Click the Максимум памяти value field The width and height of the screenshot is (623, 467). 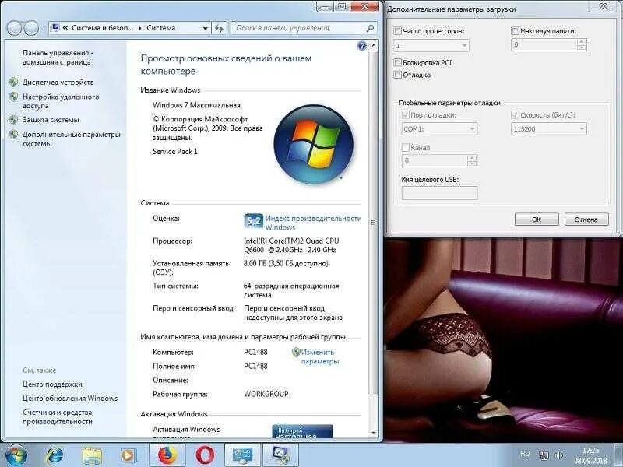coord(544,44)
